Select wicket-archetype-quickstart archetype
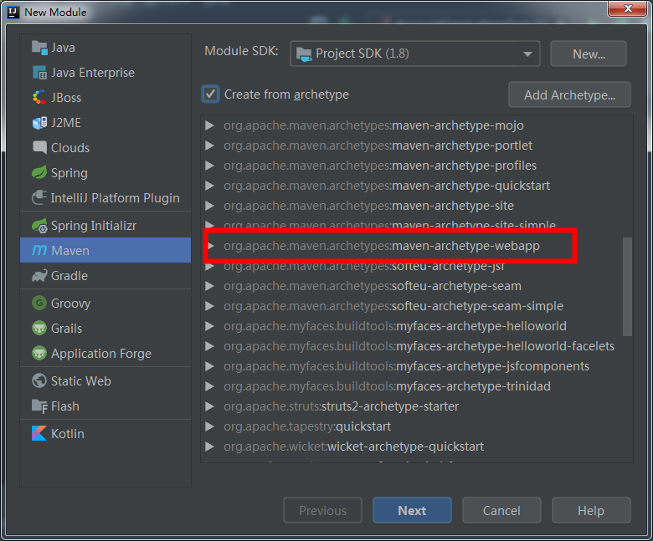Viewport: 653px width, 541px height. coord(353,447)
